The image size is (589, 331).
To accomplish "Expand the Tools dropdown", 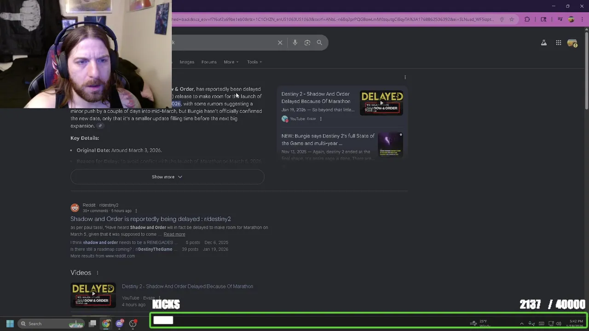I will [254, 62].
